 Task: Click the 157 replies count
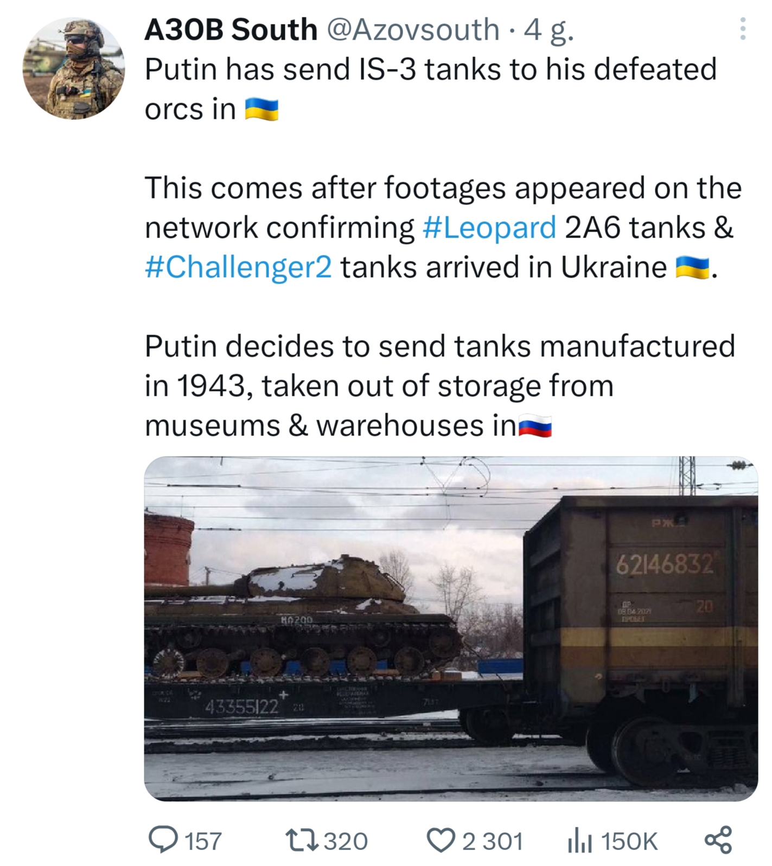point(203,842)
